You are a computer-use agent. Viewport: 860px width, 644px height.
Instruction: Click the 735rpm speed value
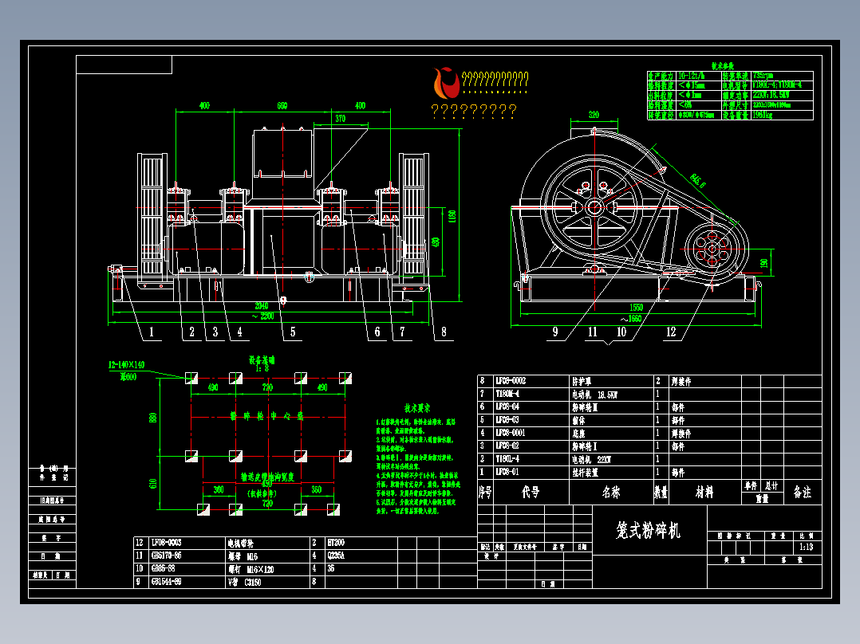pos(763,76)
